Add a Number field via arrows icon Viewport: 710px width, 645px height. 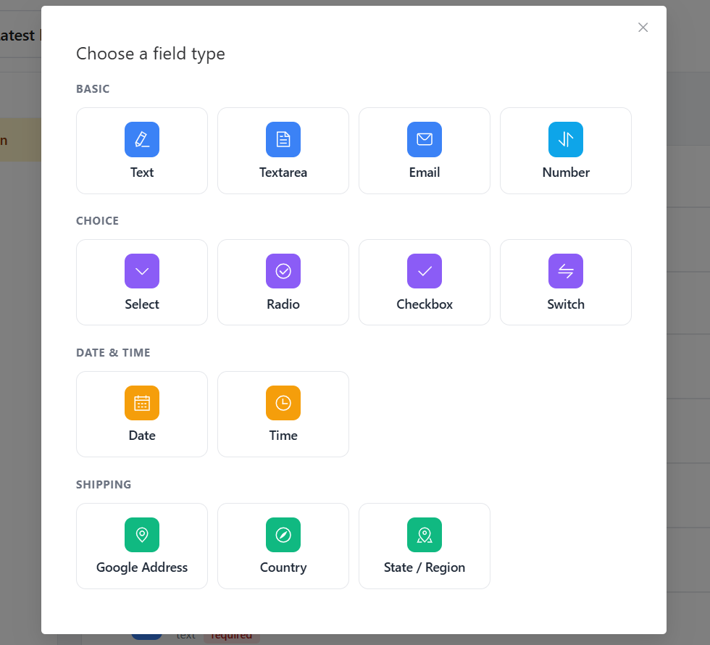click(x=566, y=139)
